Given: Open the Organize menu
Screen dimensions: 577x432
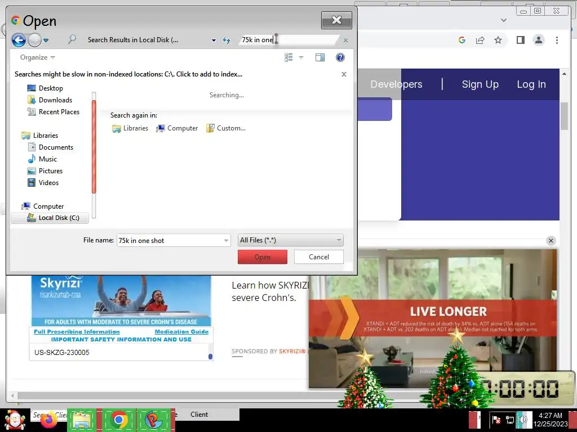Looking at the screenshot, I should pyautogui.click(x=37, y=57).
